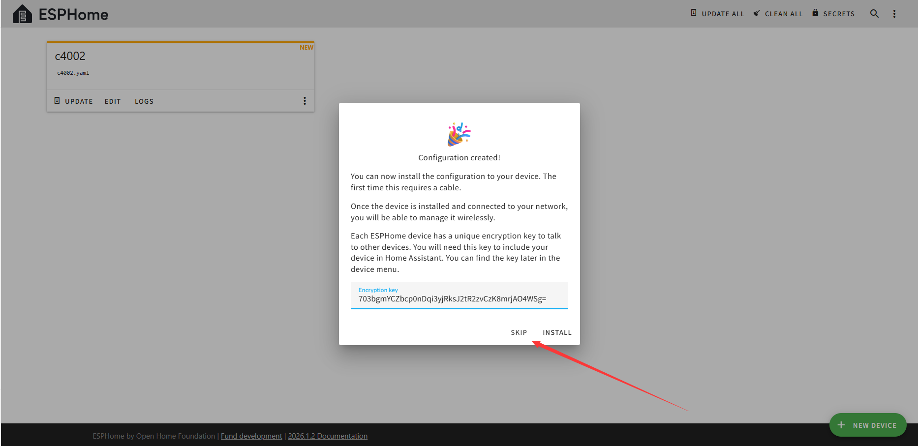Screen dimensions: 918x446
Task: Click the update icon on c4002 card
Action: click(57, 101)
